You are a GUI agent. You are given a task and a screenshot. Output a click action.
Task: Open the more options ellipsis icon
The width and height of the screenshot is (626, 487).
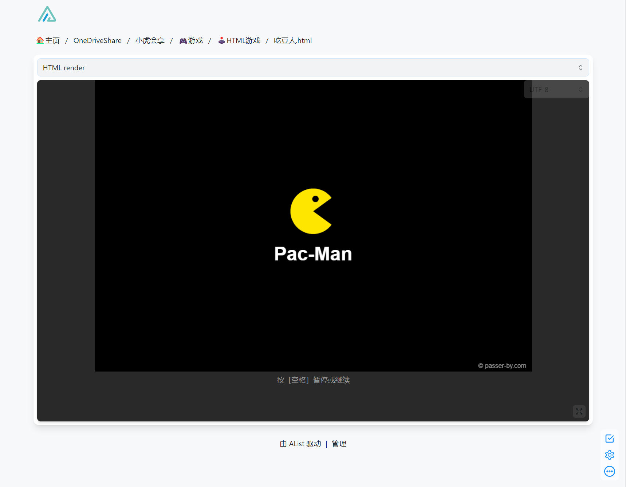[609, 471]
